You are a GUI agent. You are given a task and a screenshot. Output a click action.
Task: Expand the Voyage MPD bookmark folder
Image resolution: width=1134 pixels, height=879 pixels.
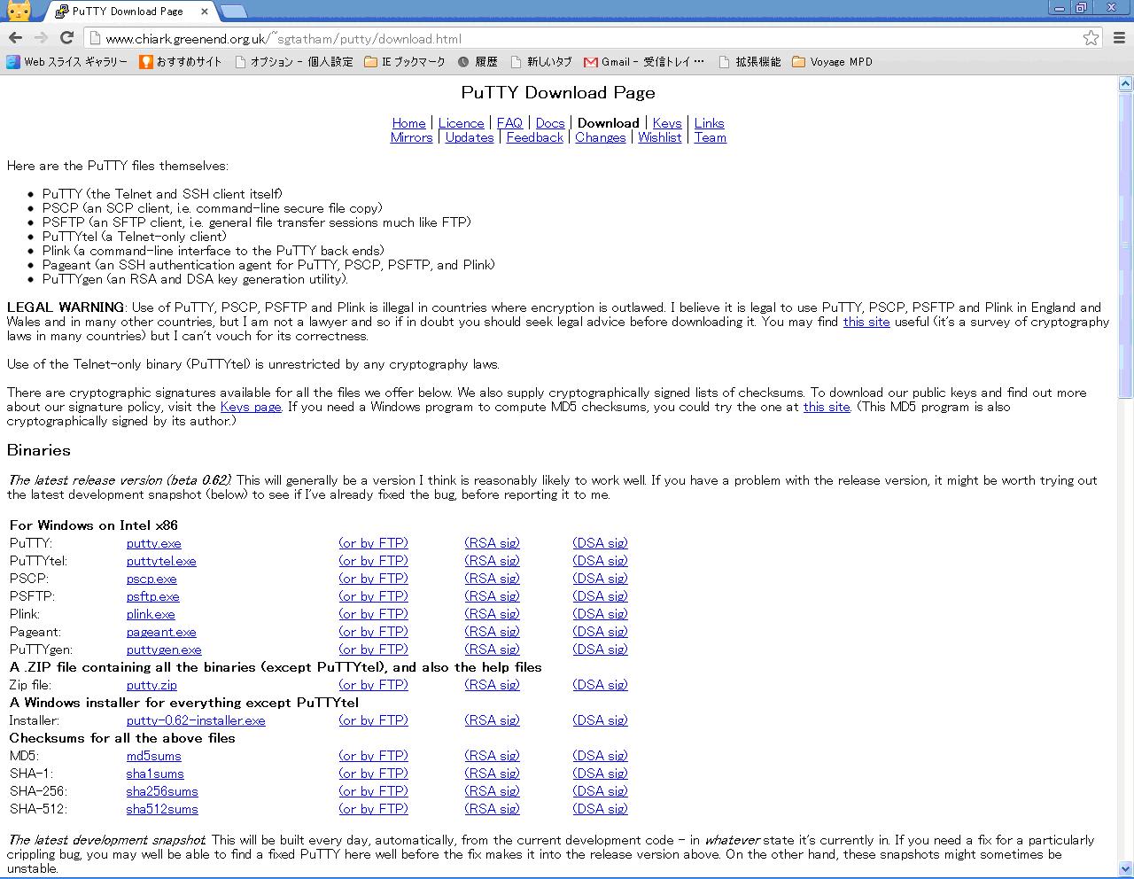[x=832, y=62]
